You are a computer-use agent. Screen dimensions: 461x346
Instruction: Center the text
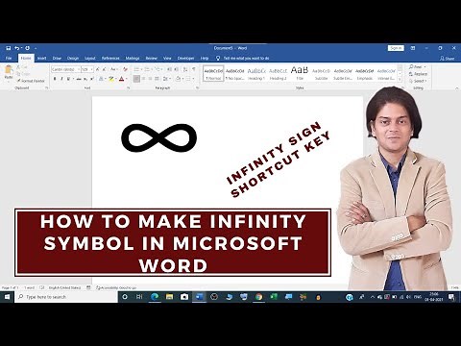coord(143,79)
